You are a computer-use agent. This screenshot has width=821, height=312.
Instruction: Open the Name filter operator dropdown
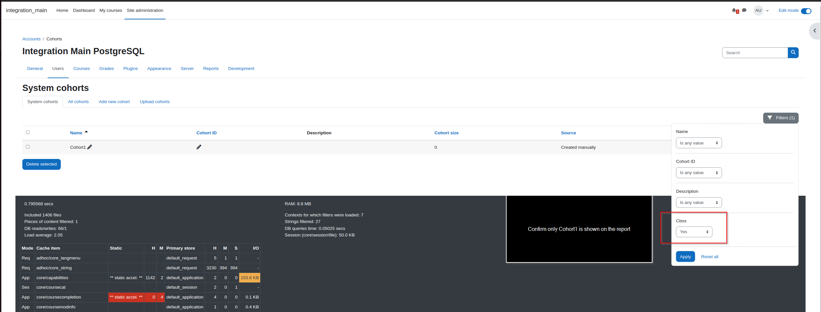point(699,143)
